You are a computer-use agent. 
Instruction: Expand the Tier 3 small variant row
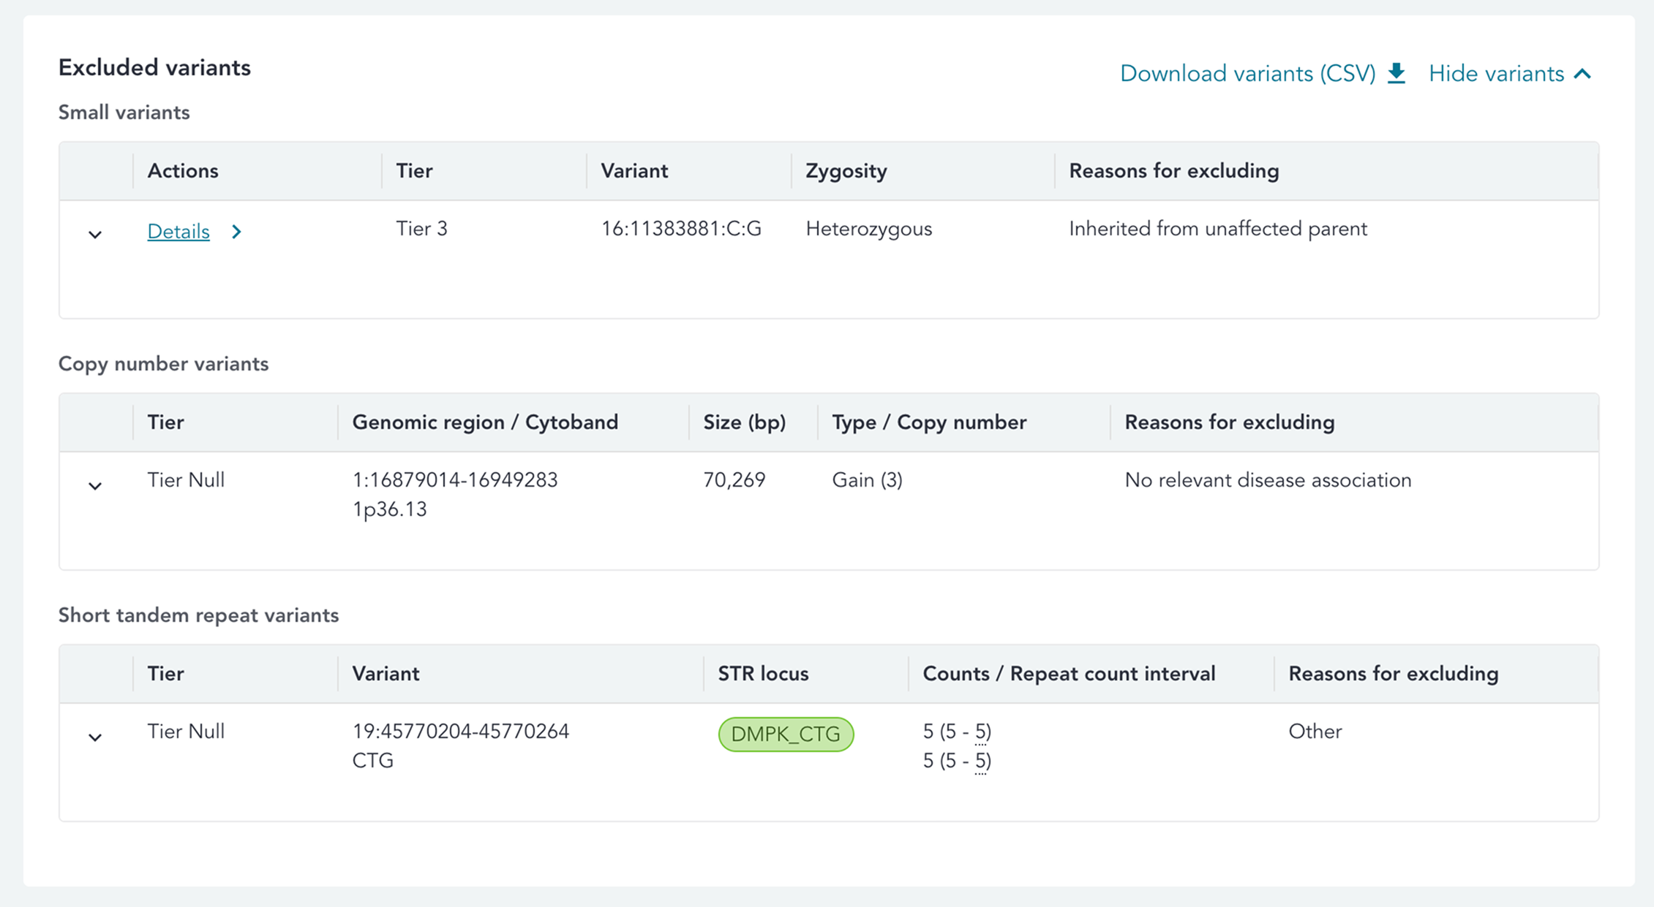coord(95,235)
